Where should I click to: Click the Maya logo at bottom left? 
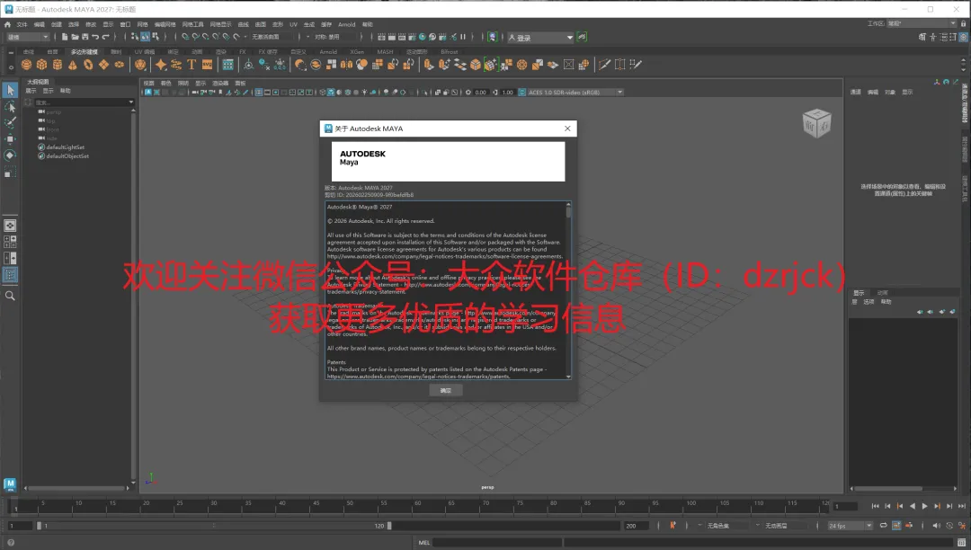[x=10, y=483]
